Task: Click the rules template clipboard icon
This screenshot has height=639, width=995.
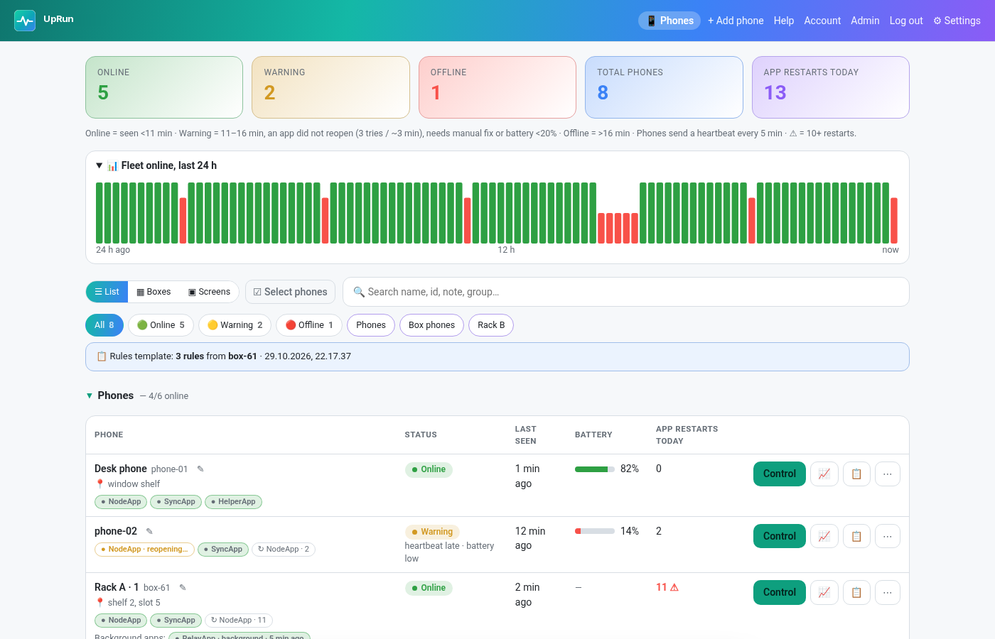Action: [102, 356]
